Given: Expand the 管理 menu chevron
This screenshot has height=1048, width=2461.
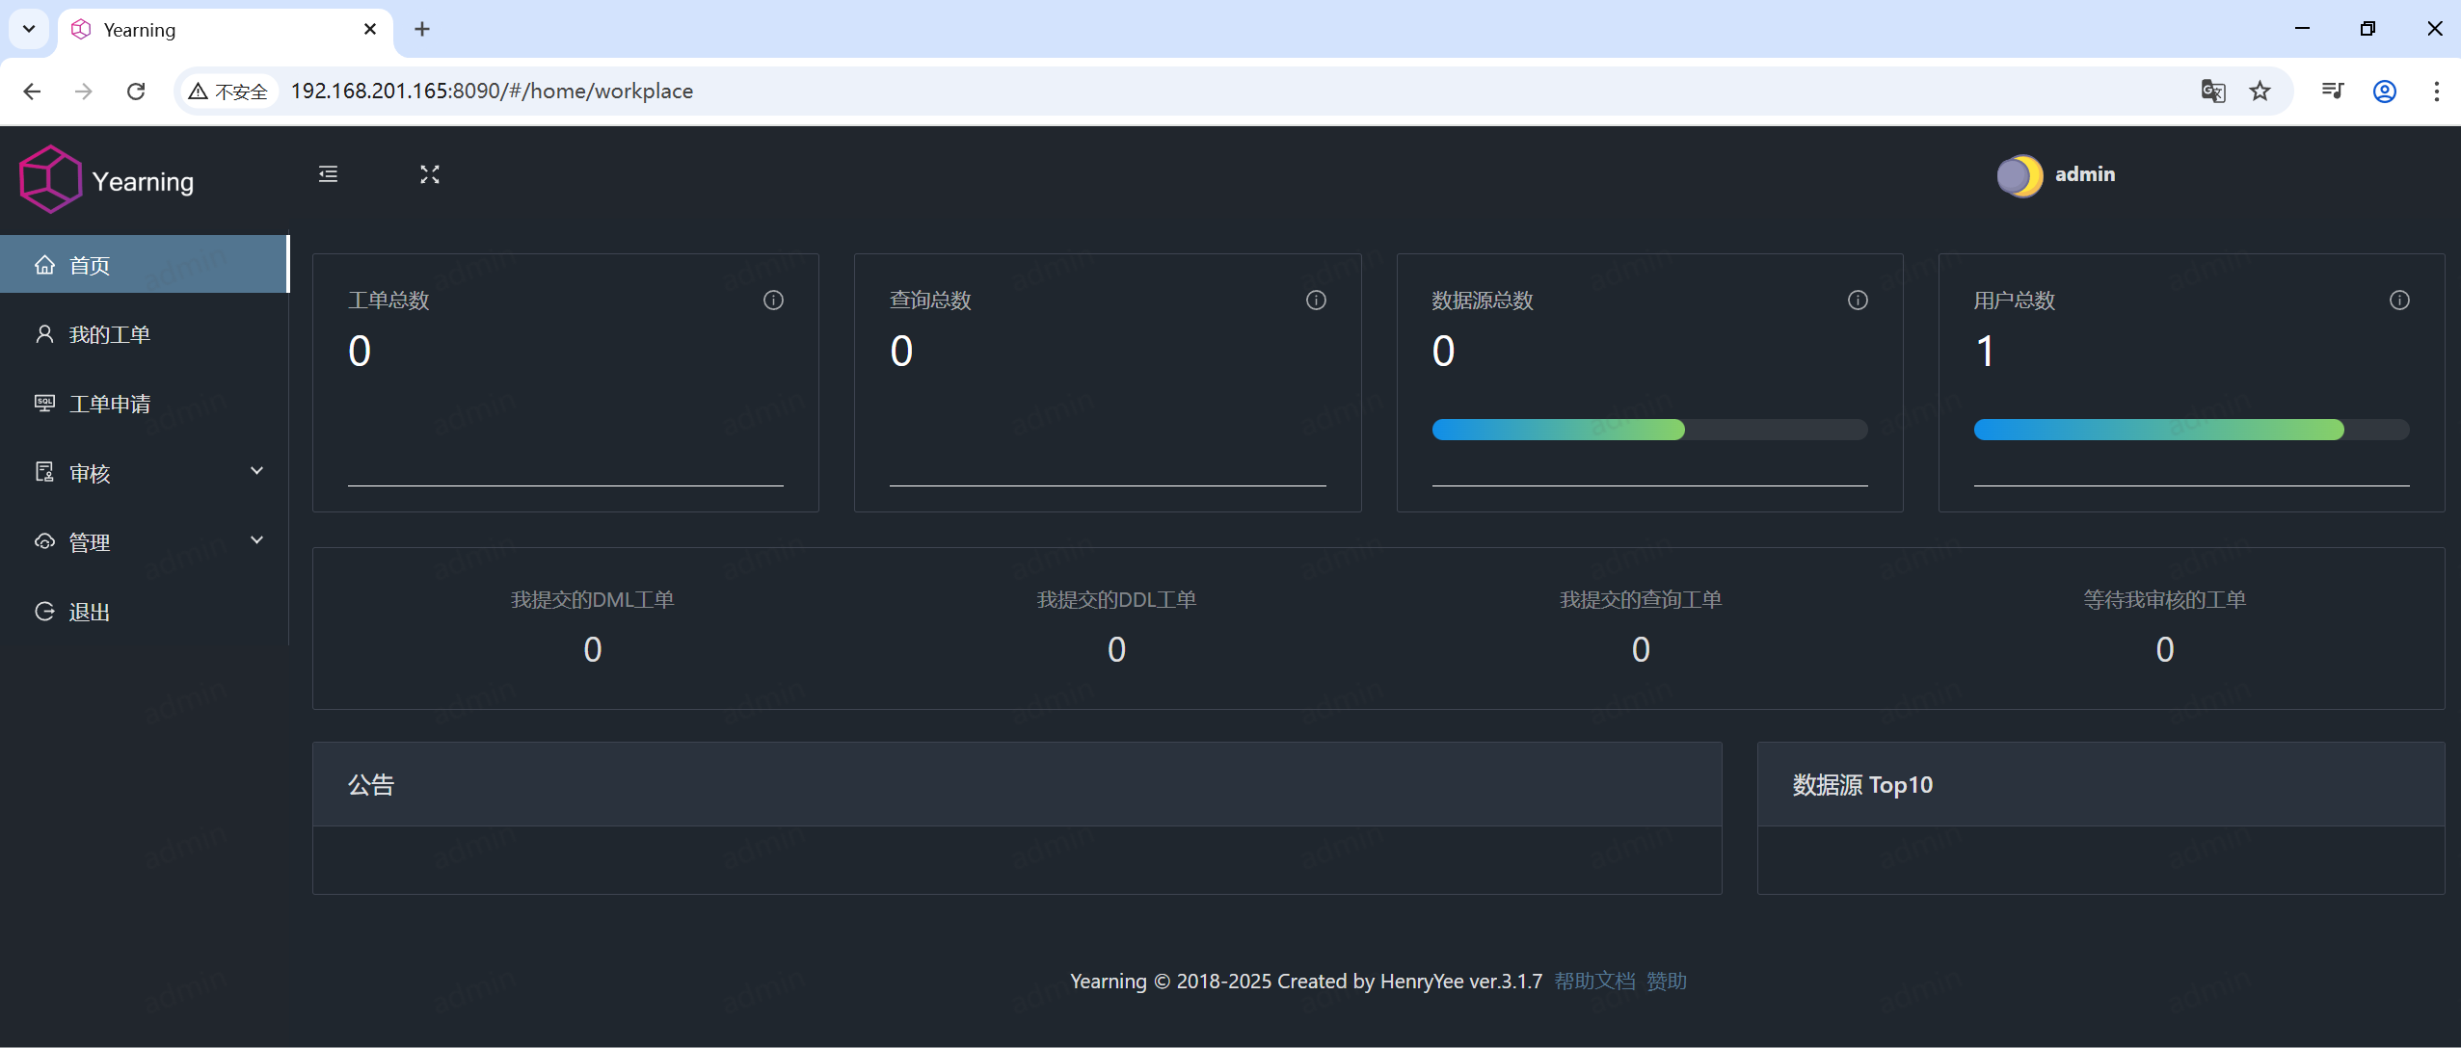Looking at the screenshot, I should 256,540.
